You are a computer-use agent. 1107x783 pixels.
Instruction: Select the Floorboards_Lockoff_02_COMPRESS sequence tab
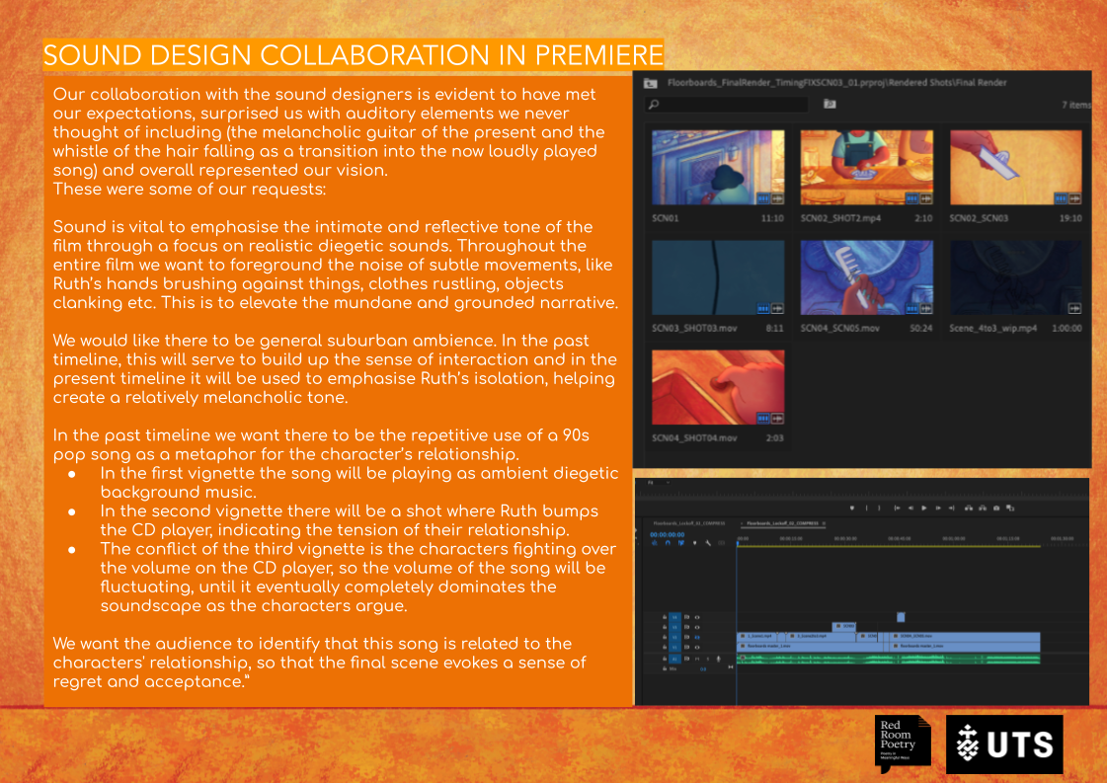tap(782, 523)
